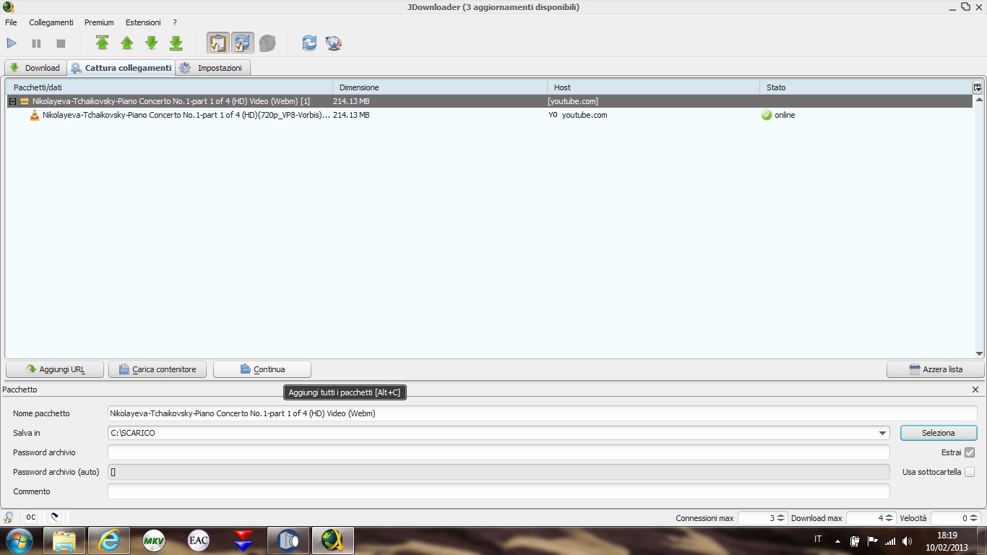Uncheck the Estrai checkbox
Screen dimensions: 987x555
[x=970, y=452]
